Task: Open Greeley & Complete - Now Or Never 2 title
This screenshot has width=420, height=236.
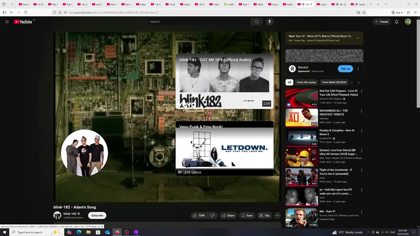Action: 337,132
